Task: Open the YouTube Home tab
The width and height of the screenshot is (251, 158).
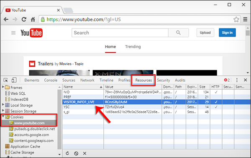Action: coord(110,47)
